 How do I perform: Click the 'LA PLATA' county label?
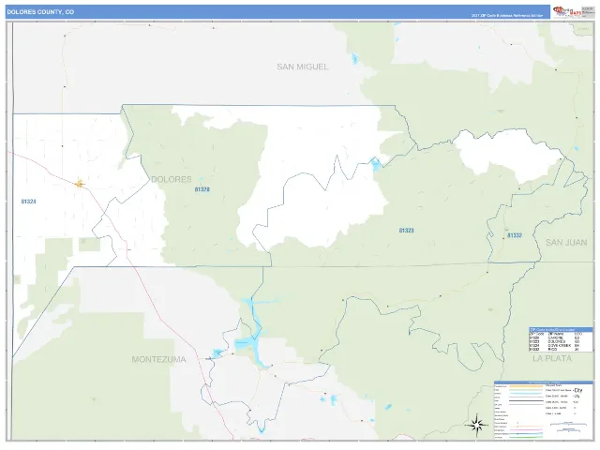tap(552, 358)
